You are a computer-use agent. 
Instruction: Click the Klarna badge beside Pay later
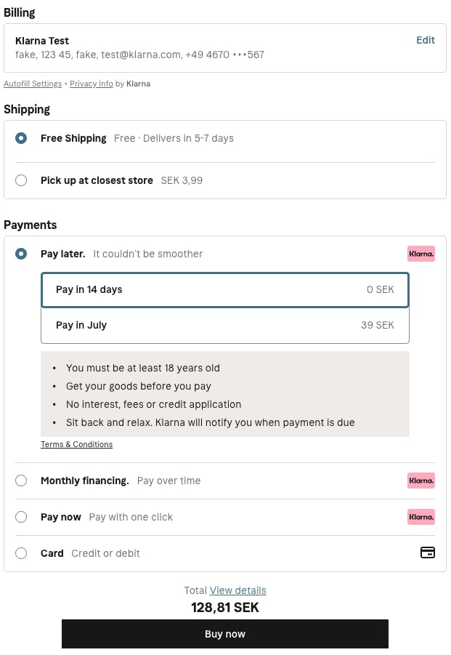coord(421,254)
